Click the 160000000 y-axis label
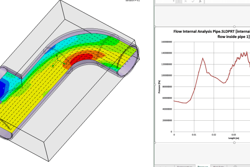This screenshot has height=167, width=250. click(167, 42)
